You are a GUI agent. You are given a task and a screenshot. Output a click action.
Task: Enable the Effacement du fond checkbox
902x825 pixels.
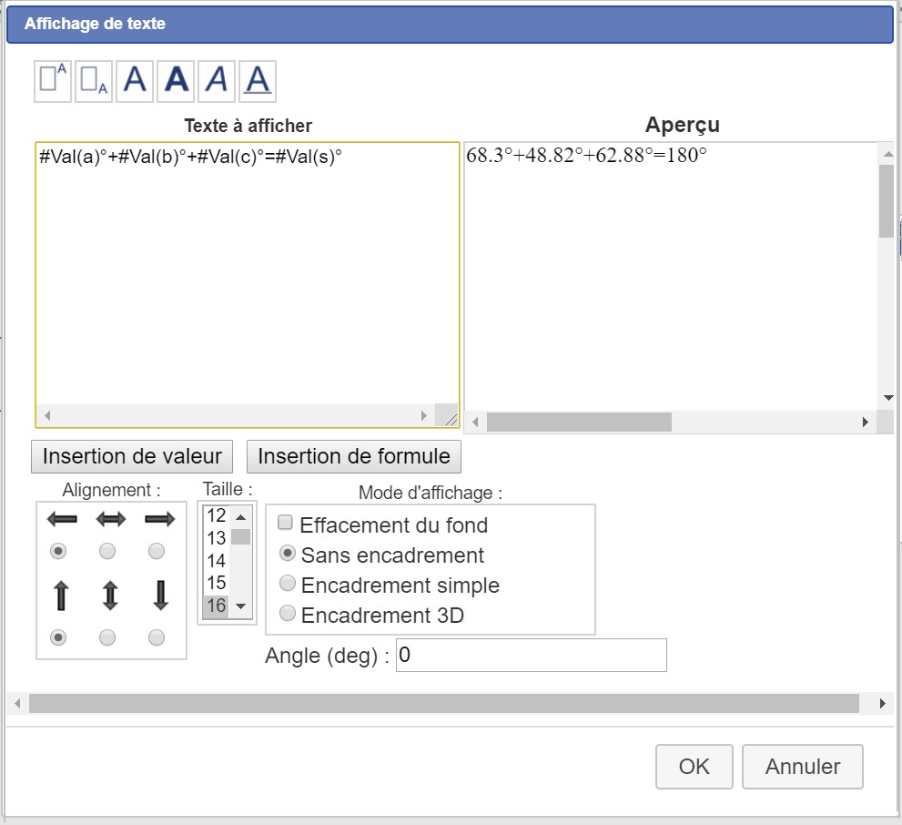286,524
